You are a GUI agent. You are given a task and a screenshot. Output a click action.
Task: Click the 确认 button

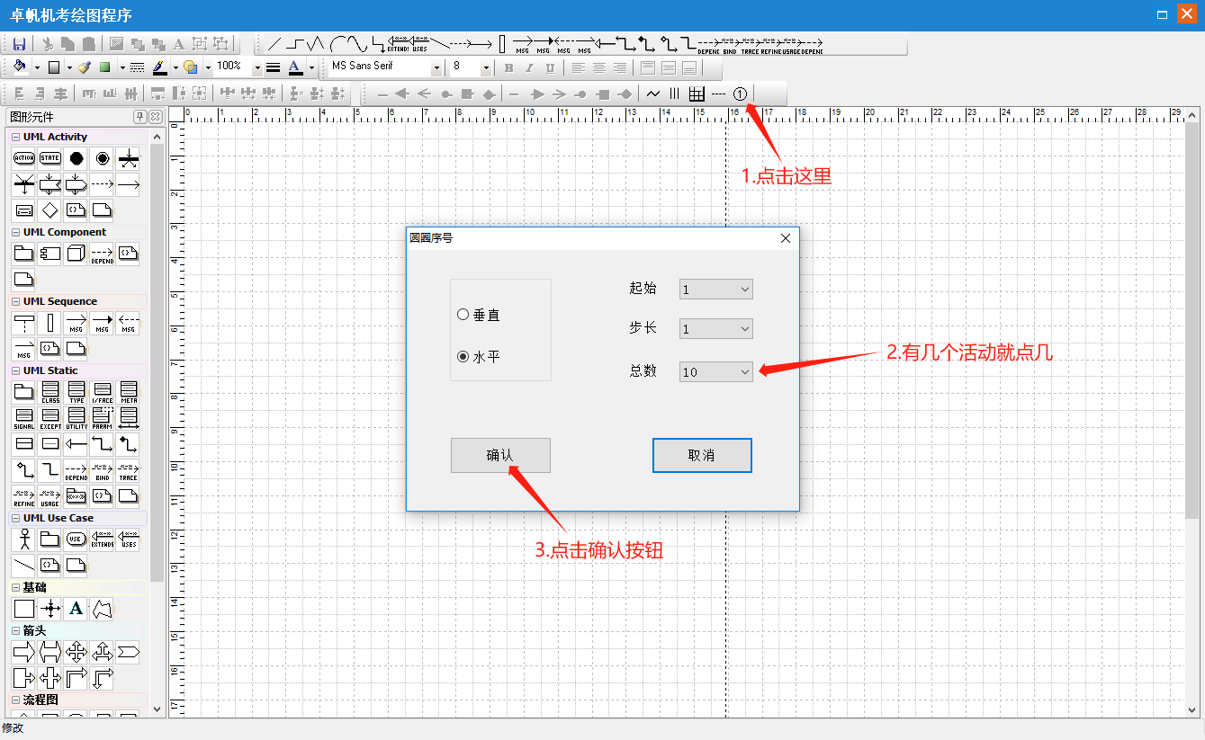click(500, 456)
